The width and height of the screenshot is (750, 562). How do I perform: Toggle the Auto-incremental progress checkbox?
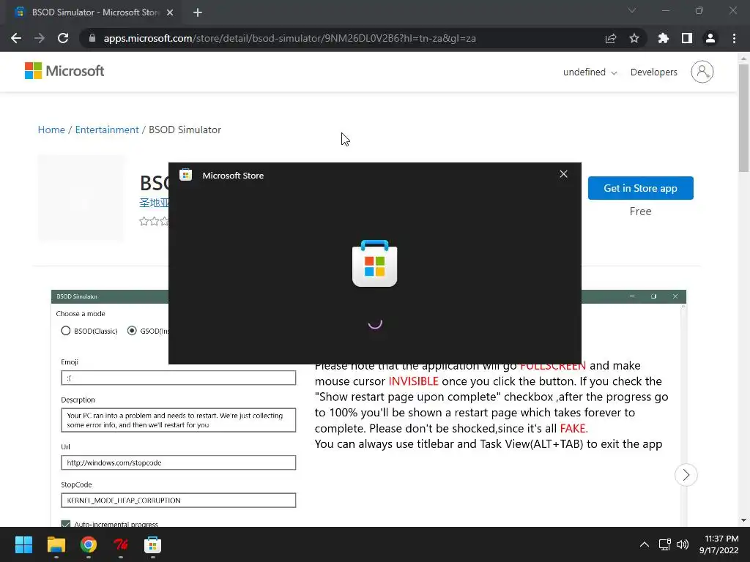[x=66, y=524]
